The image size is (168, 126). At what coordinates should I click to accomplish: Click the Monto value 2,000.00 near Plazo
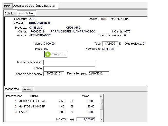pos(49,44)
